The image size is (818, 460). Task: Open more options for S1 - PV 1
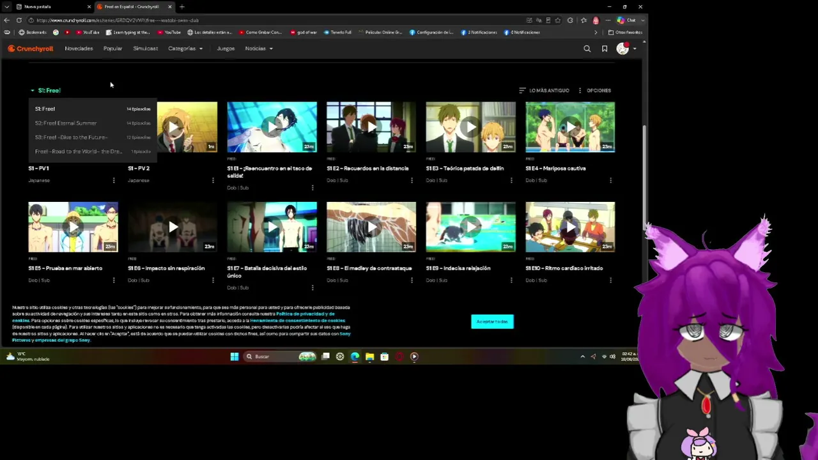tap(114, 180)
